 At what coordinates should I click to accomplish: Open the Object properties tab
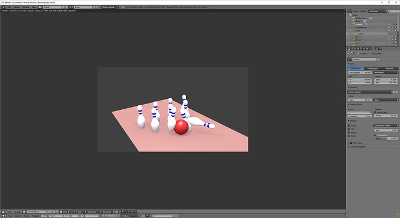368,49
